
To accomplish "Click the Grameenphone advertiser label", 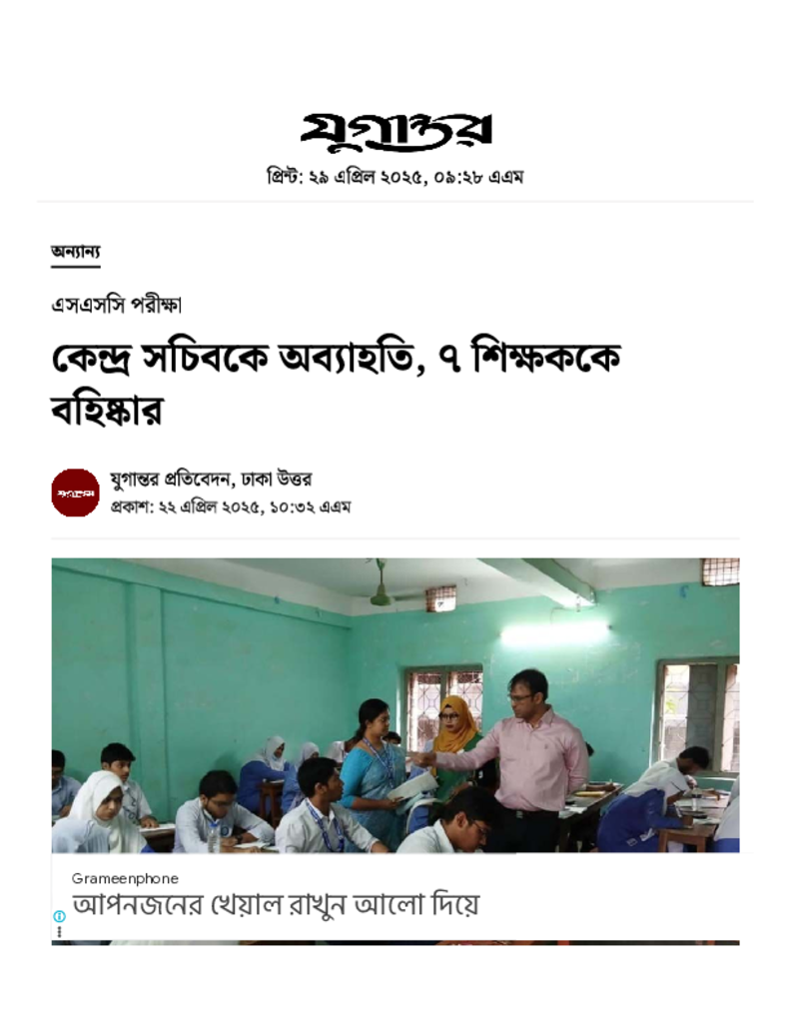I will [x=125, y=878].
